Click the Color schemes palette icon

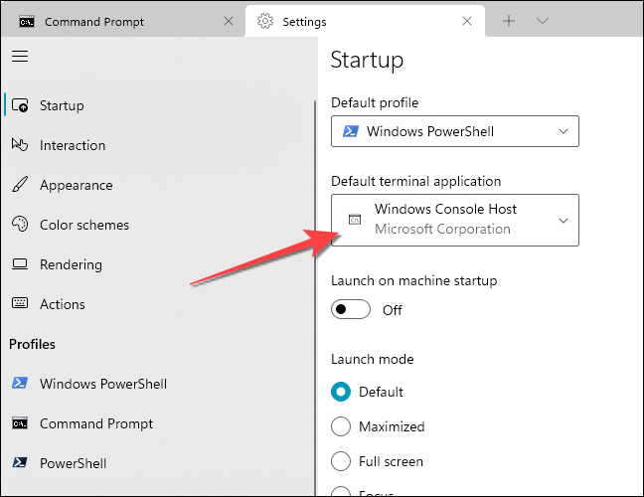(x=20, y=225)
